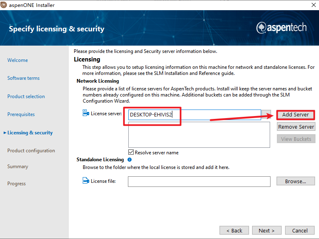This screenshot has height=239, width=319.
Task: Click the Remove Server button
Action: click(x=296, y=127)
